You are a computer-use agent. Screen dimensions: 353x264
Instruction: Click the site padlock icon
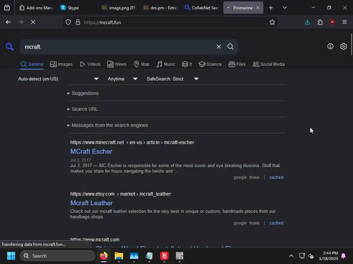pos(78,22)
